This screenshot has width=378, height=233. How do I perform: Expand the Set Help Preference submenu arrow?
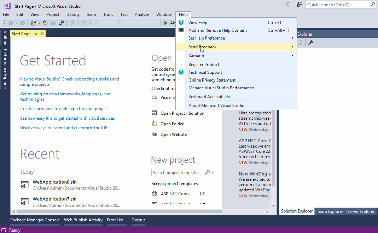(292, 38)
